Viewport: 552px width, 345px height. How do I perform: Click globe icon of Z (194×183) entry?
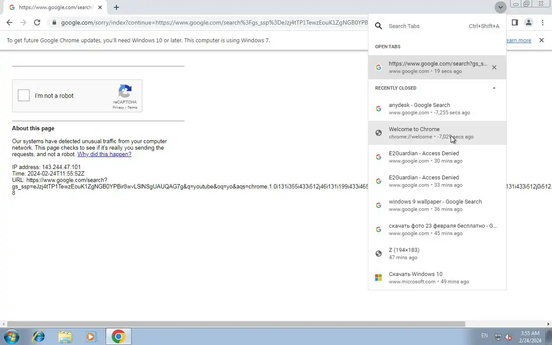[x=378, y=254]
